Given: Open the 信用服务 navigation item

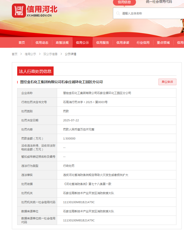Looking at the screenshot, I should point(103,43).
